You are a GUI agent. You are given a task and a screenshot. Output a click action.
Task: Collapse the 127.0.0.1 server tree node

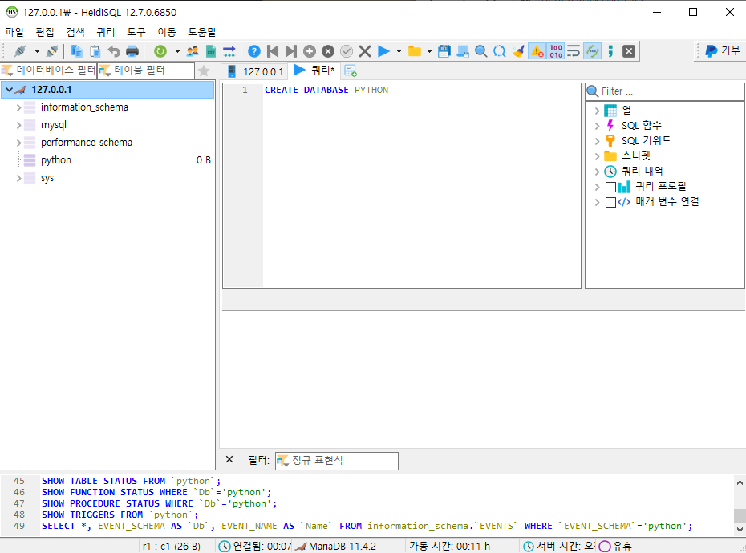[x=9, y=90]
